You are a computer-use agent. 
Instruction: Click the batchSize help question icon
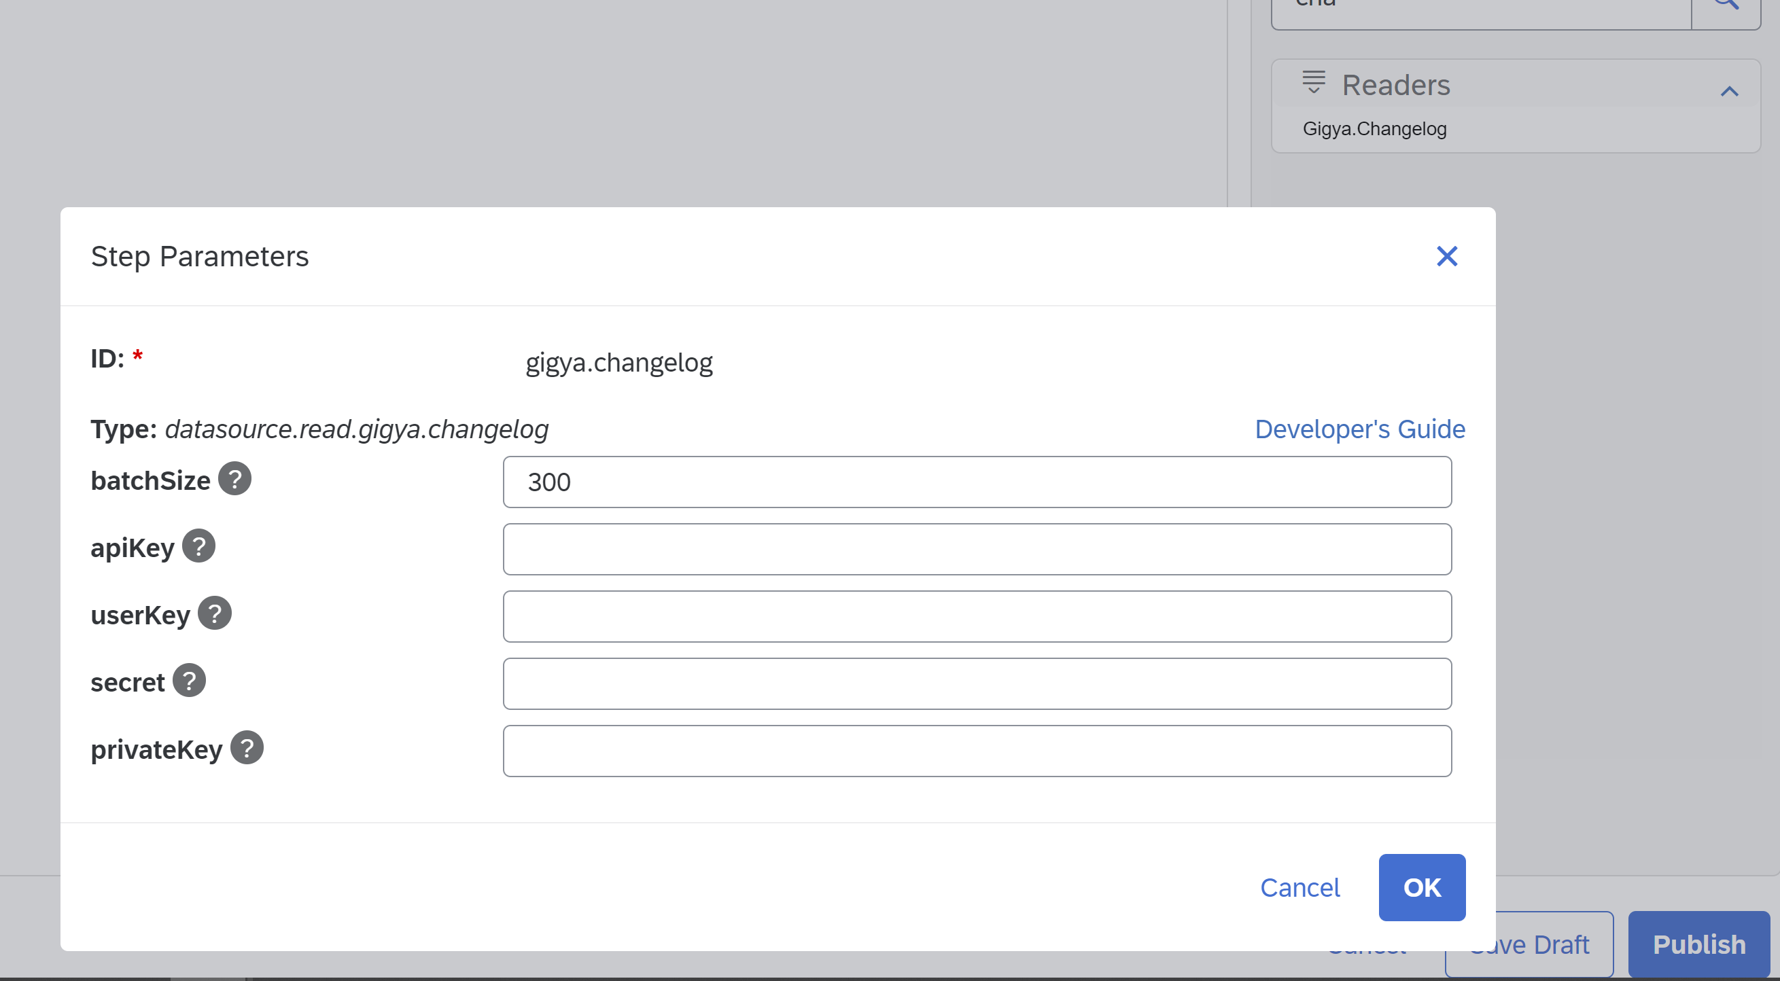pyautogui.click(x=235, y=479)
